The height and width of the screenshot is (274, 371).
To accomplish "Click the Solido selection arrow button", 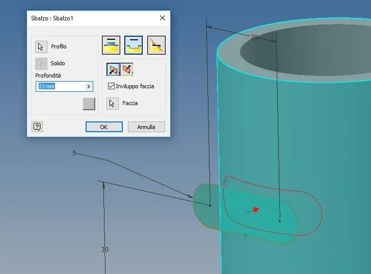I will click(x=41, y=63).
